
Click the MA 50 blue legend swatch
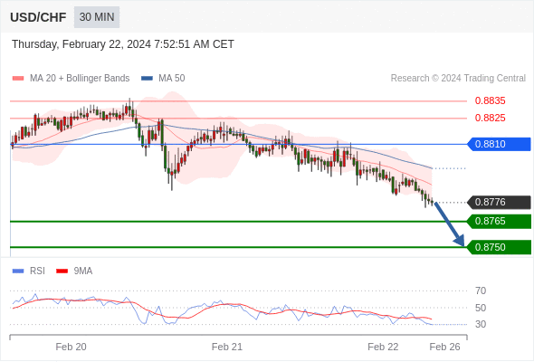coord(147,79)
